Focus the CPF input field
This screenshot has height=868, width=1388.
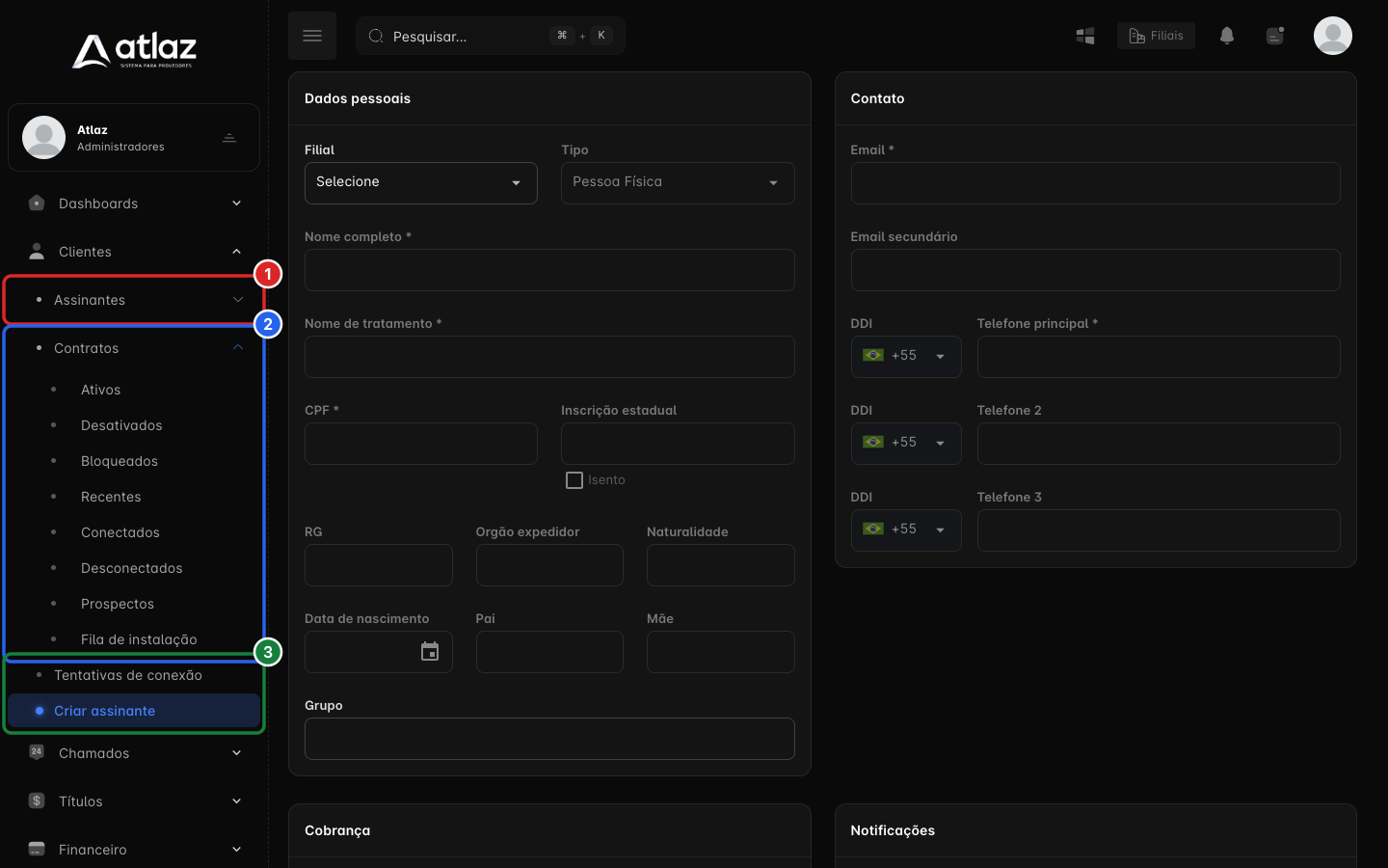pos(421,444)
